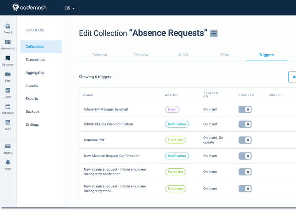This screenshot has width=296, height=210.
Task: Open the Membership sidebar icon
Action: pyautogui.click(x=8, y=45)
